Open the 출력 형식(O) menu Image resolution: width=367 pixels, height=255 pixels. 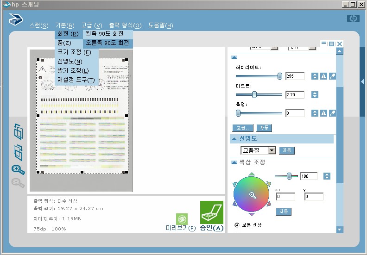[x=125, y=25]
